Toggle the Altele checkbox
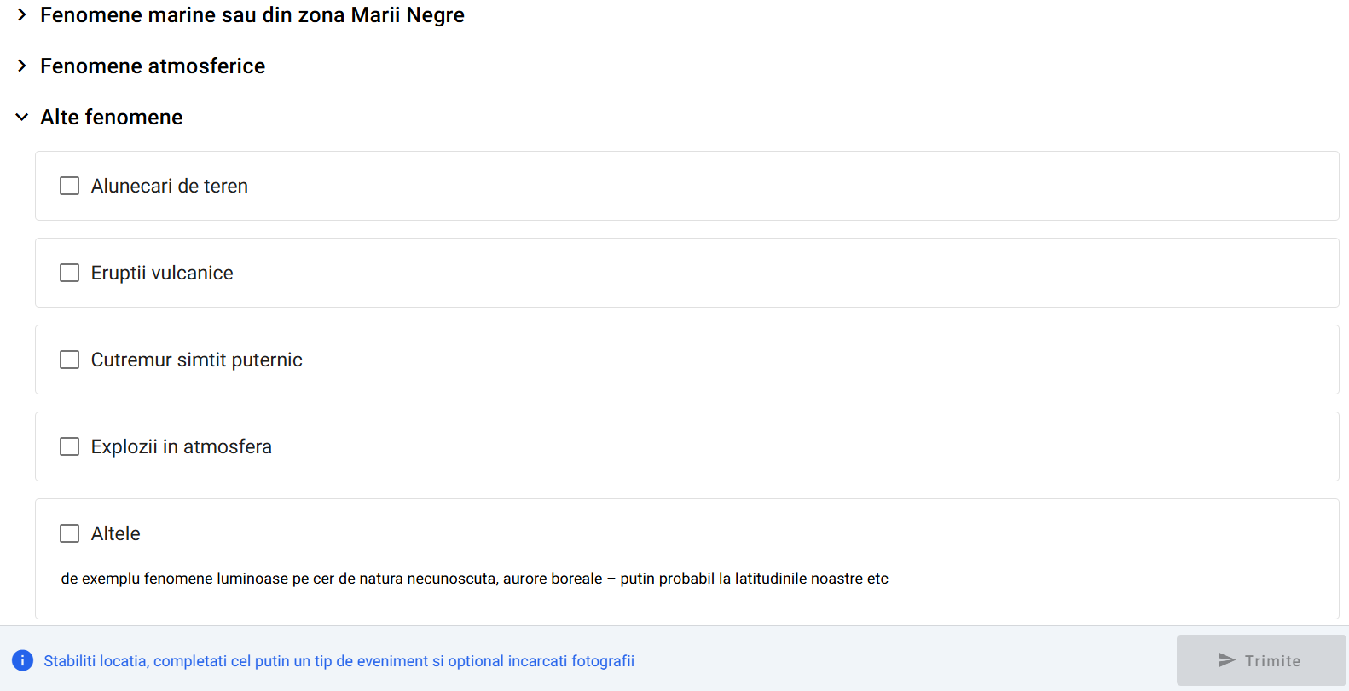This screenshot has height=691, width=1349. point(70,533)
